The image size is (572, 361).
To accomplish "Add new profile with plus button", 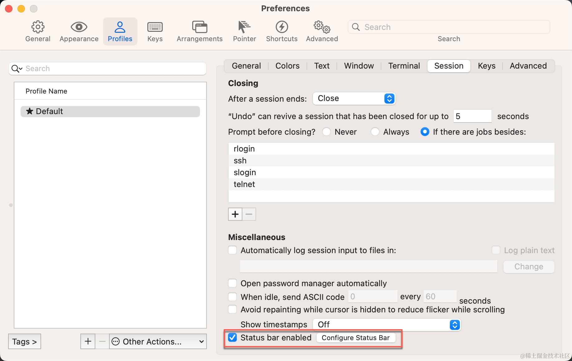I will [88, 341].
